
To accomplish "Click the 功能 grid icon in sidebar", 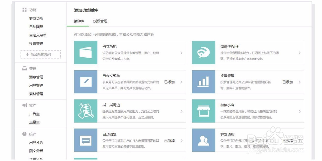I will pos(24,10).
